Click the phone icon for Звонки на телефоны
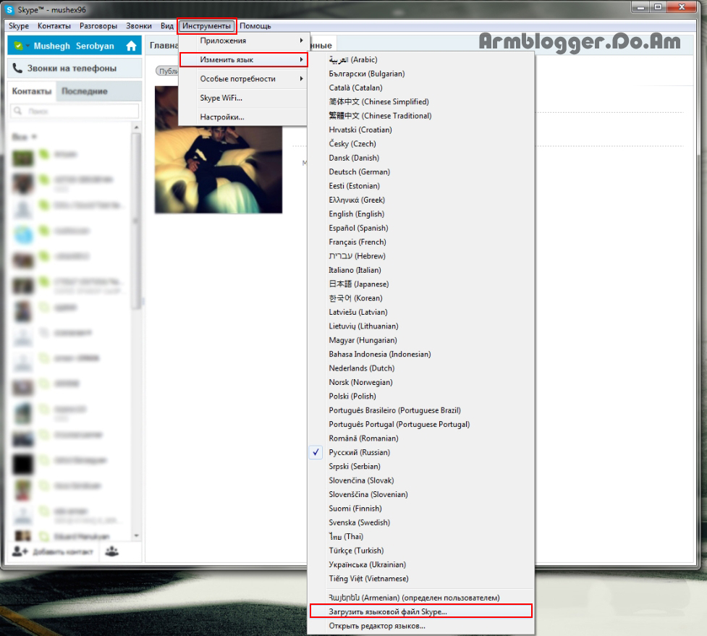This screenshot has height=636, width=707. [17, 68]
